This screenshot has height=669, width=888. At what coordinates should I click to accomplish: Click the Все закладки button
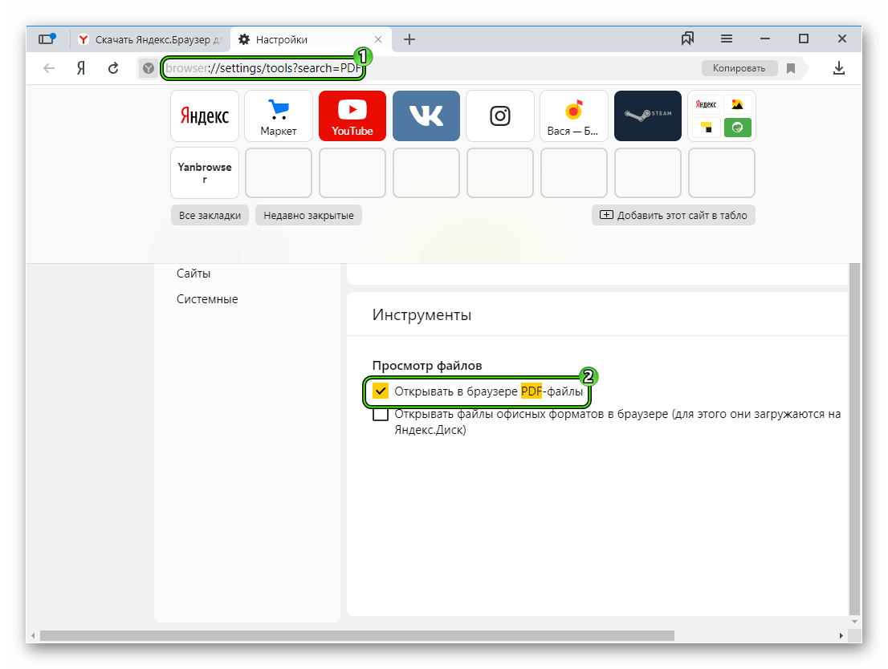coord(210,215)
